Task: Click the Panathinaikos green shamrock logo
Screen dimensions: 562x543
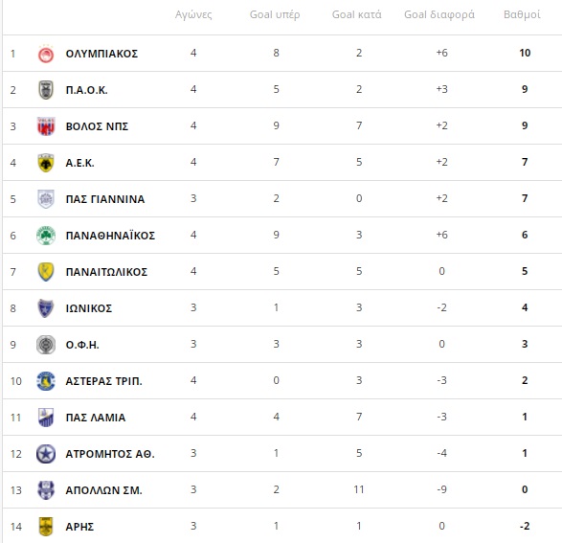Action: click(46, 236)
